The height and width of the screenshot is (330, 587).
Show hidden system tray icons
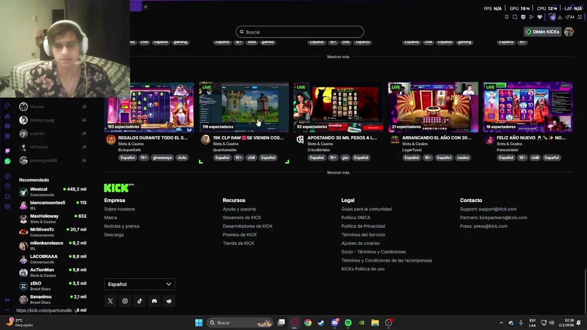(501, 323)
